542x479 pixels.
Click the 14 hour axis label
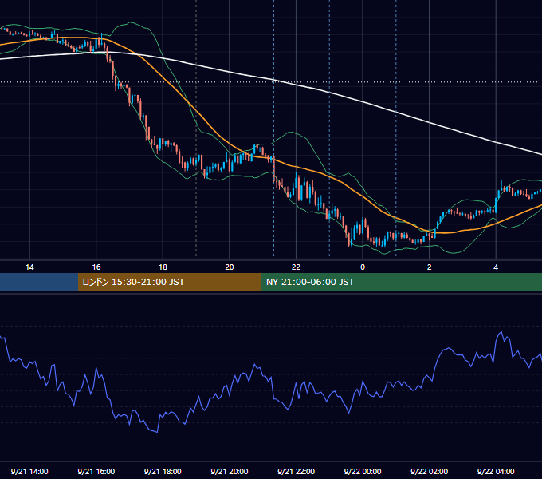[x=29, y=267]
